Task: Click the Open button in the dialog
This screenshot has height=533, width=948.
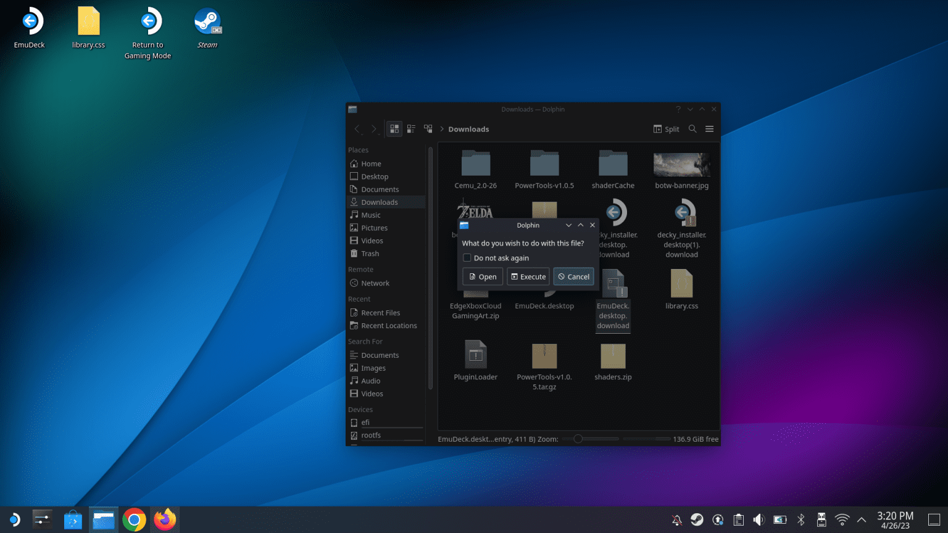Action: [x=482, y=276]
